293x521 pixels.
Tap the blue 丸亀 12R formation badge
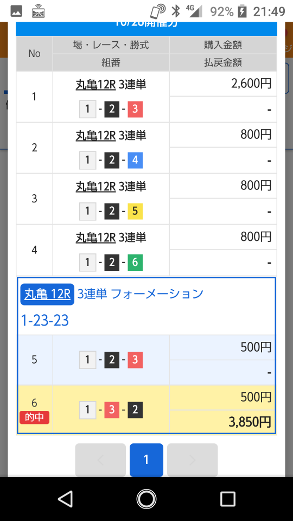pyautogui.click(x=47, y=294)
